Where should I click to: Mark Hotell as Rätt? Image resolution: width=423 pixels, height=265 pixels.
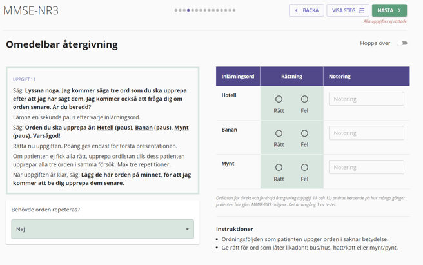click(x=279, y=99)
